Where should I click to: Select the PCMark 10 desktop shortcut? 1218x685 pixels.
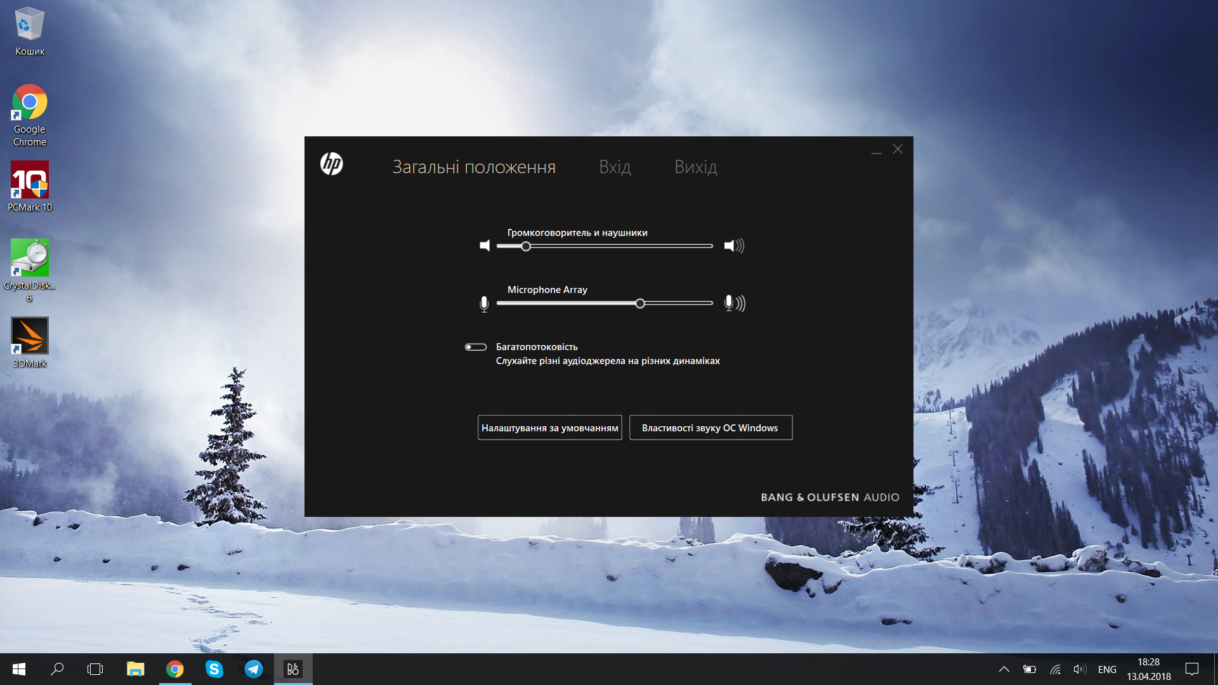[30, 186]
